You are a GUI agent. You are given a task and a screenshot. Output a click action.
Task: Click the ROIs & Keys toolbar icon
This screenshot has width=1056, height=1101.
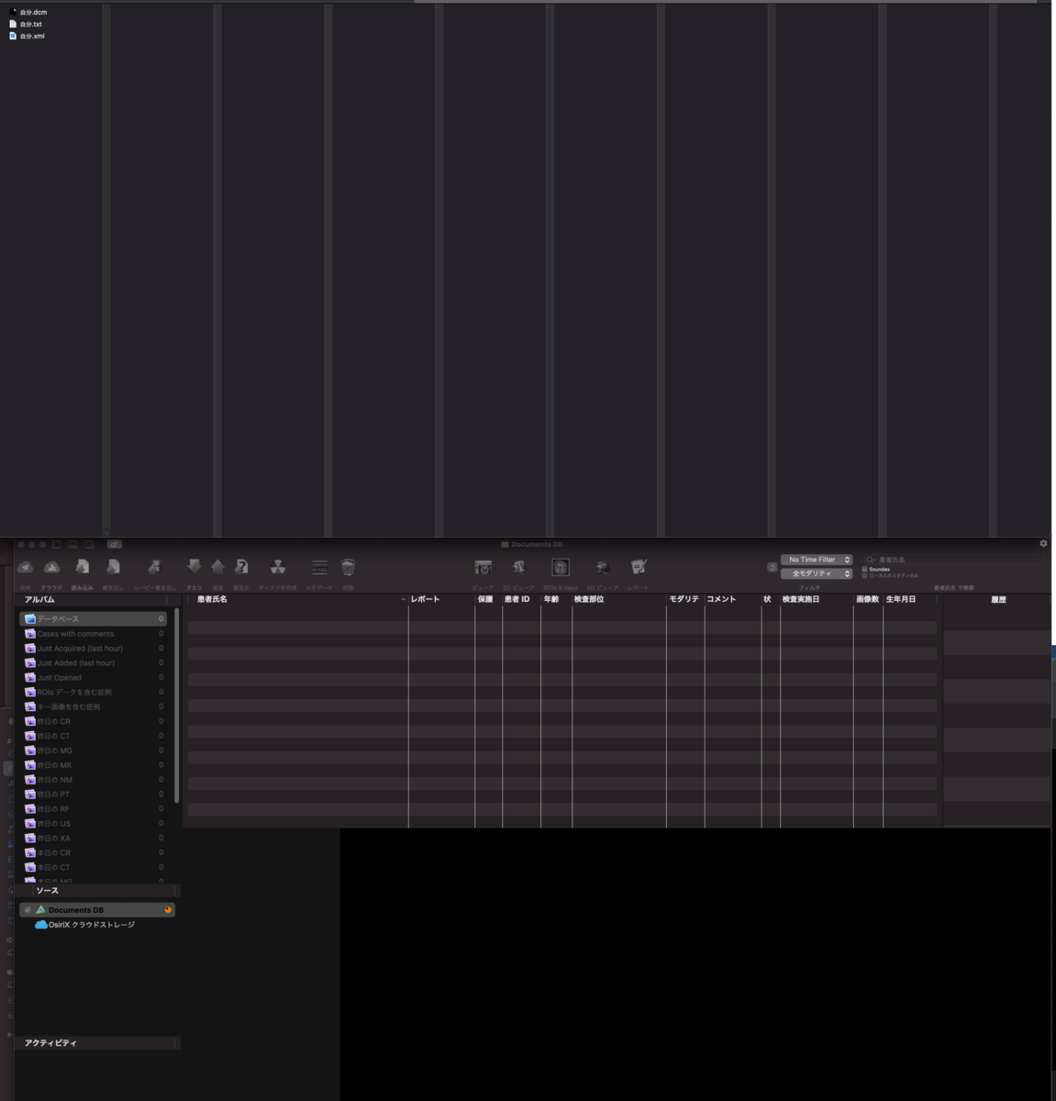560,567
